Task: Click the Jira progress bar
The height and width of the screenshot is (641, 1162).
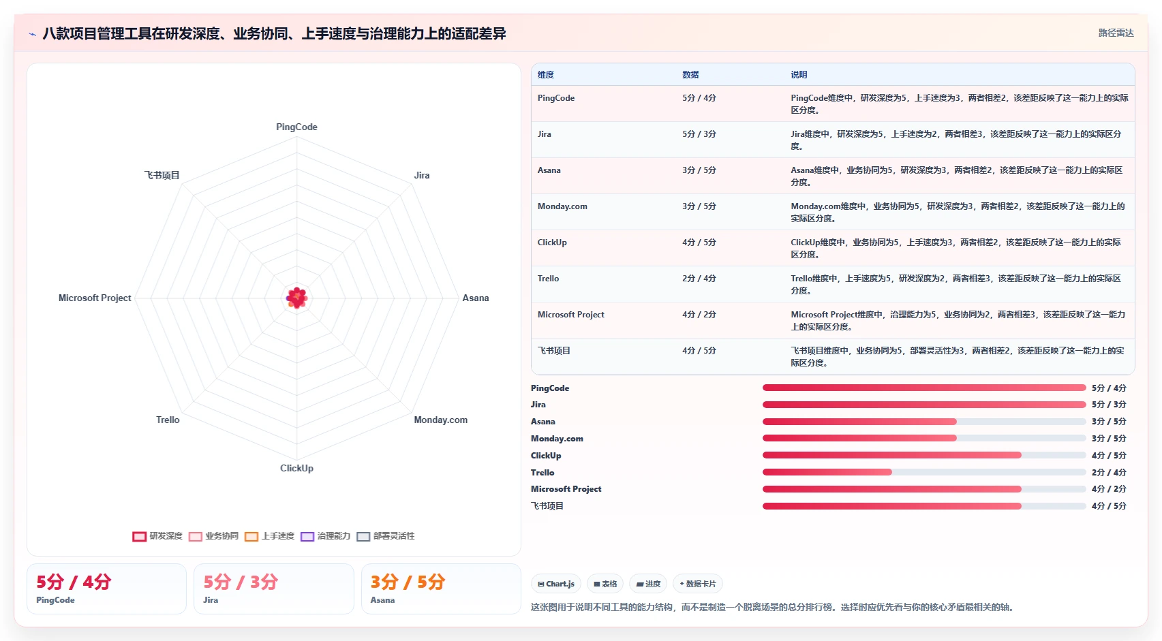Action: 924,405
